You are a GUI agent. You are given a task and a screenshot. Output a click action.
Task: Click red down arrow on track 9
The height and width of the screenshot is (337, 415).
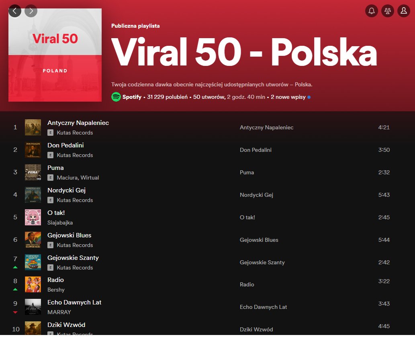pyautogui.click(x=15, y=312)
